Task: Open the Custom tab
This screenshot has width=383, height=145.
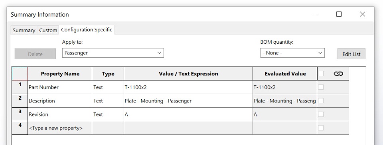Action: tap(48, 31)
